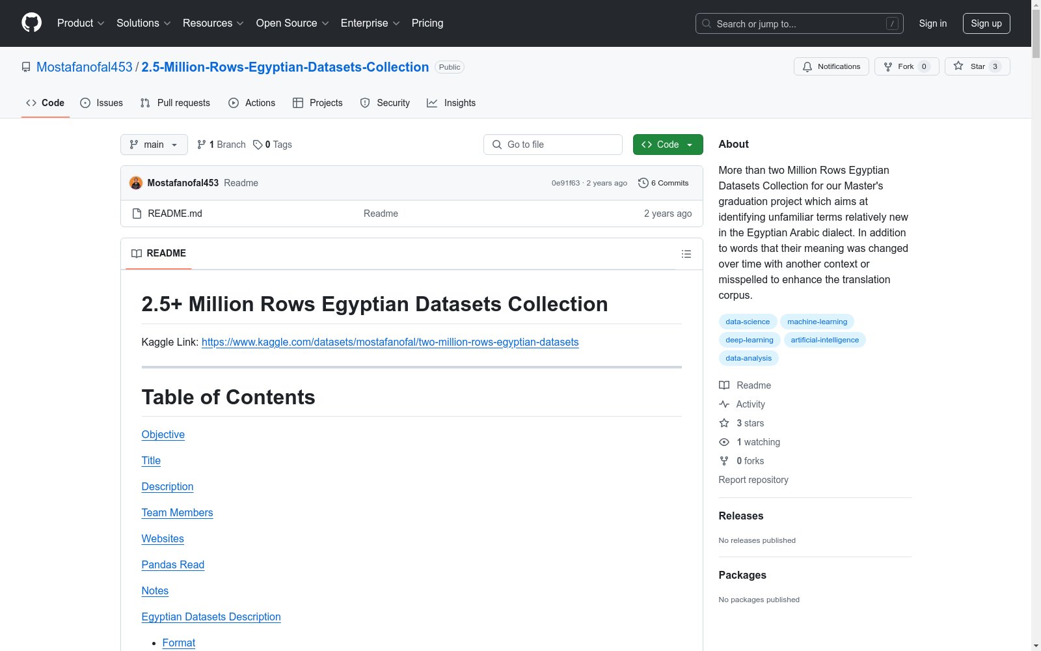Open the Mostafanofal453 owner profile link

pos(85,67)
